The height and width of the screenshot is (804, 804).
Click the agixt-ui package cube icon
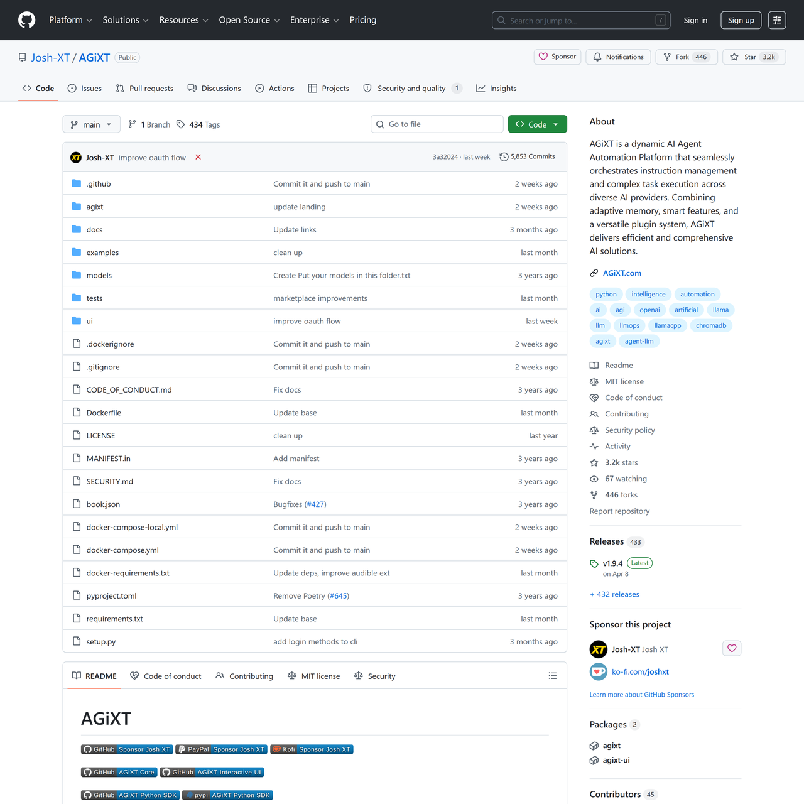594,760
